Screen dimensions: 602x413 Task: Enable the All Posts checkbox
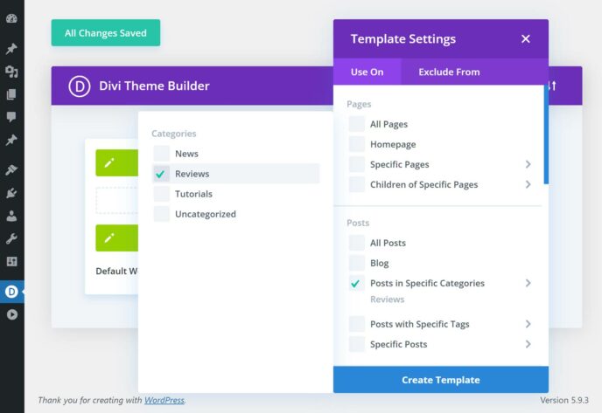coord(357,243)
